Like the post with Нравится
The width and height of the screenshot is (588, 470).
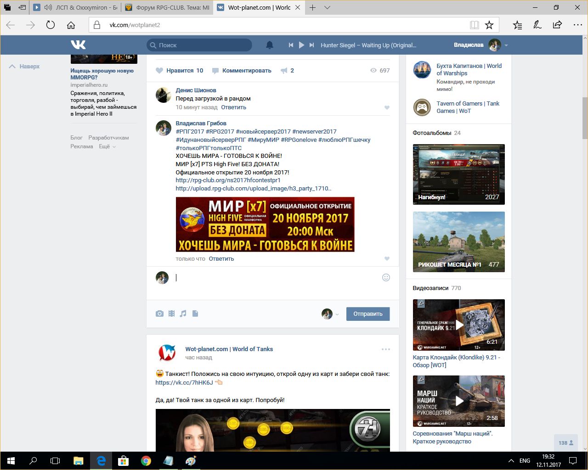(179, 71)
